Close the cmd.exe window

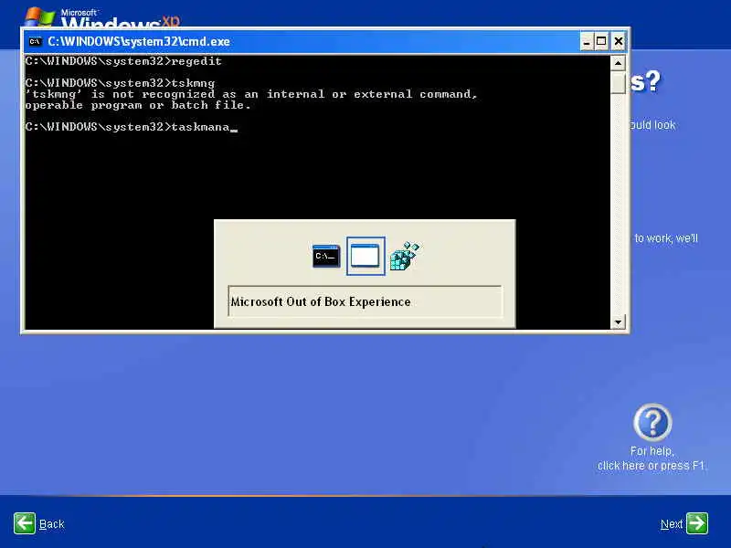pyautogui.click(x=619, y=41)
